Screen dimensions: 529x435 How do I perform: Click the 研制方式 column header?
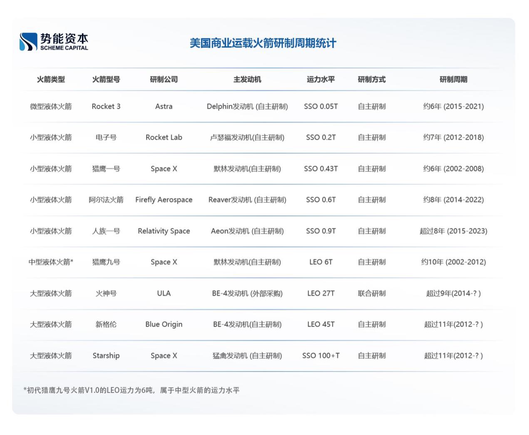pyautogui.click(x=372, y=80)
